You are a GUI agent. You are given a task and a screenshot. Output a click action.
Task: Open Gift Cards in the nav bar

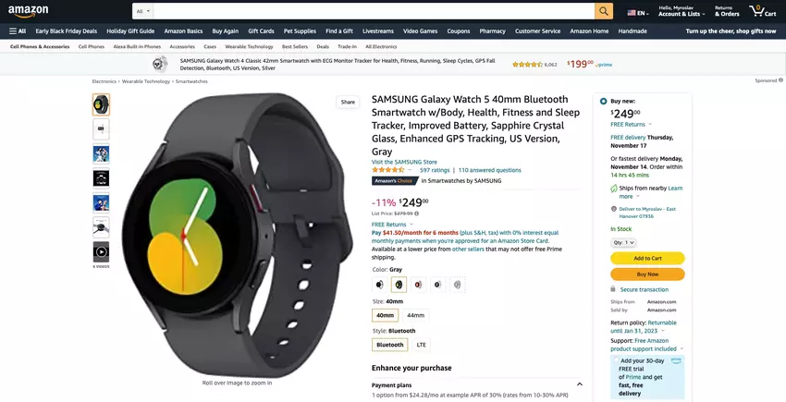click(x=261, y=31)
